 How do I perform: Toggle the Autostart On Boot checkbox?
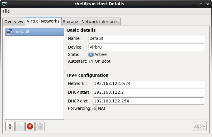[91, 61]
